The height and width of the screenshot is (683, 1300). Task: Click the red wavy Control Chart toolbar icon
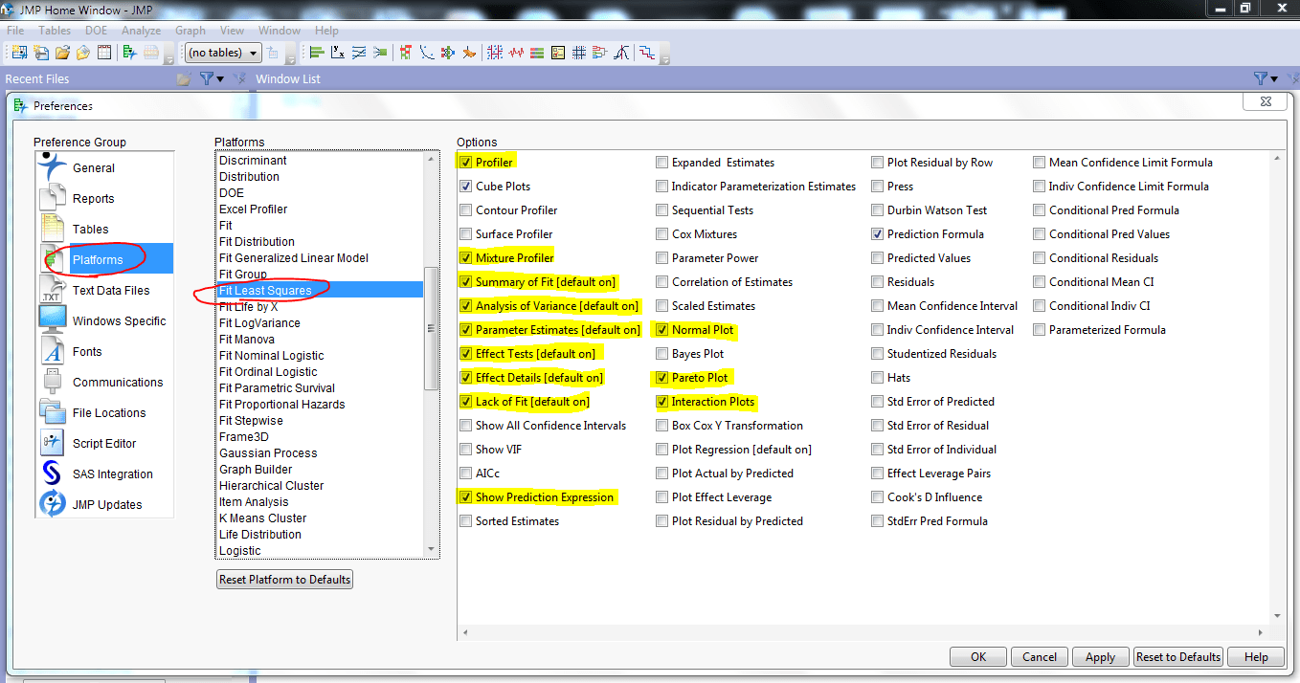pos(516,53)
